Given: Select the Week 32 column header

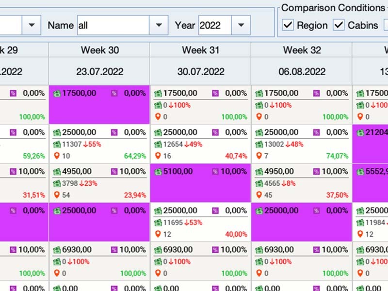Looking at the screenshot, I should 302,50.
